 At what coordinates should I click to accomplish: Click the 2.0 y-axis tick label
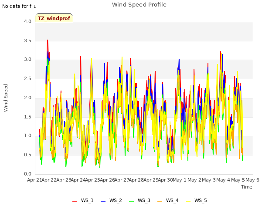pos(27,98)
